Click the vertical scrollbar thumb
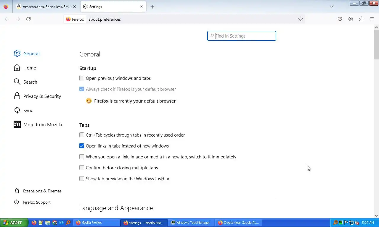Viewport: 379px width, 227px height. [x=376, y=44]
